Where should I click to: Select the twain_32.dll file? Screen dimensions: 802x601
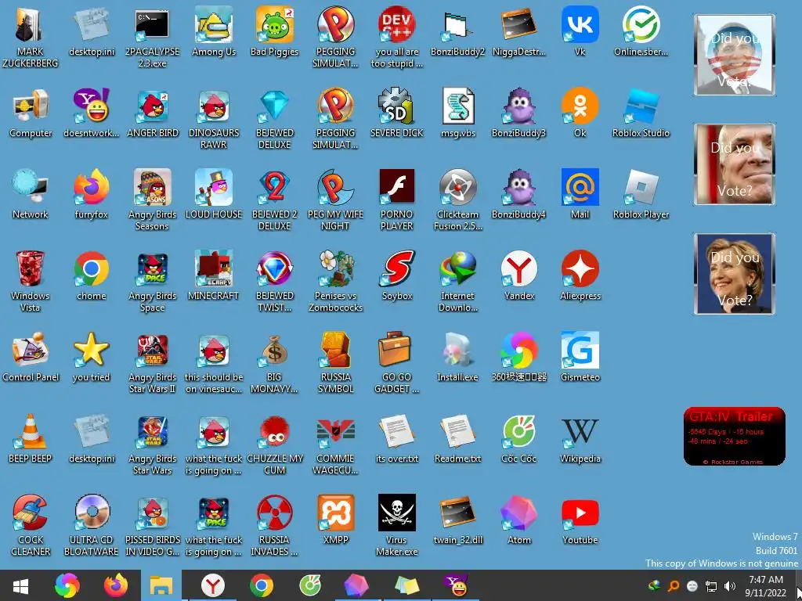coord(457,520)
